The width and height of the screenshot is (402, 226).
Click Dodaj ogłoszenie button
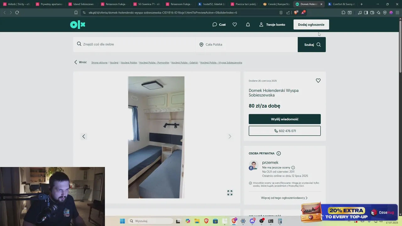pyautogui.click(x=311, y=24)
